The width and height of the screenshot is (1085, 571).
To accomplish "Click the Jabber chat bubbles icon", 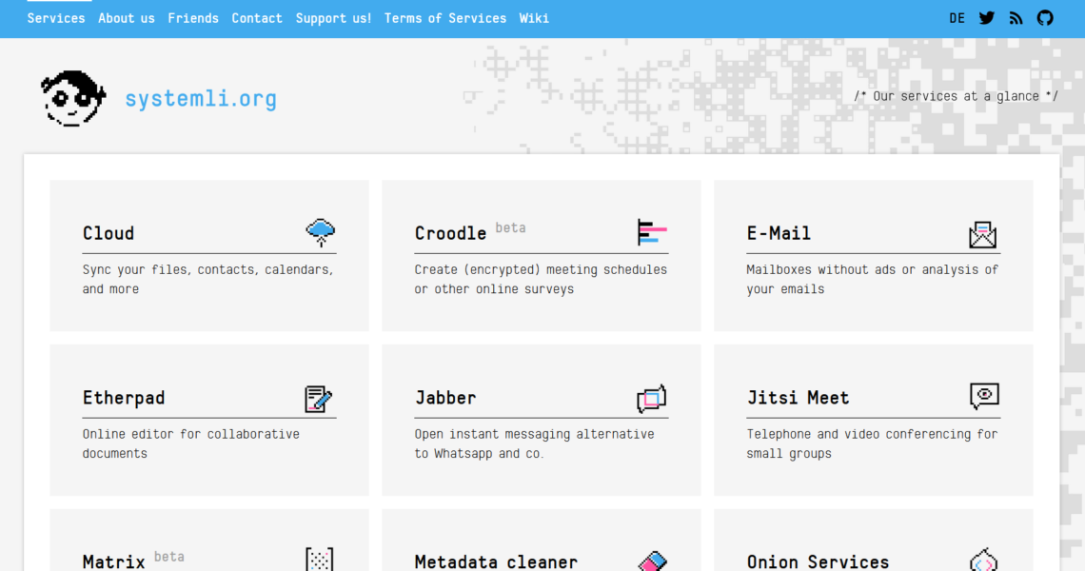I will pos(651,399).
